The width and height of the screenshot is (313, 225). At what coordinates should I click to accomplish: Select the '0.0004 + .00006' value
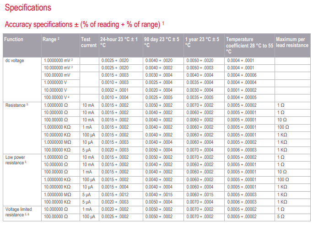click(x=242, y=75)
